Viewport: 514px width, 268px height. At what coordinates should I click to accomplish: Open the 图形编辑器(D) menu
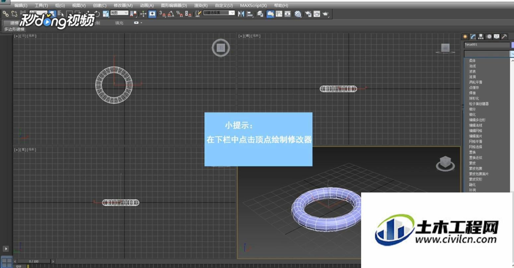coord(174,6)
